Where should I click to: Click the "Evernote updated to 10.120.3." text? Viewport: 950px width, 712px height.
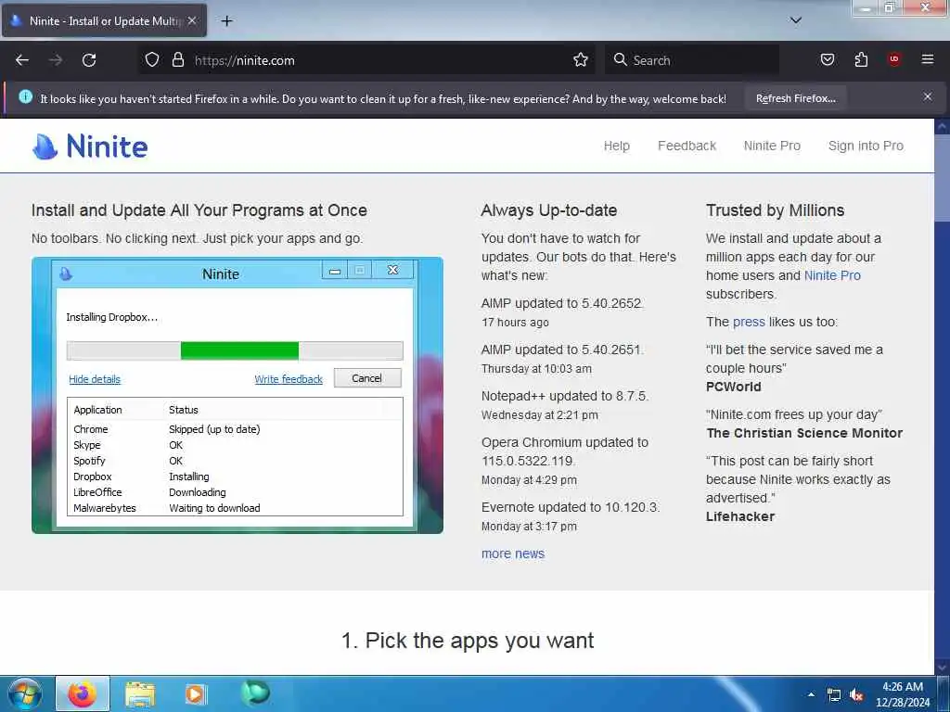pos(571,507)
